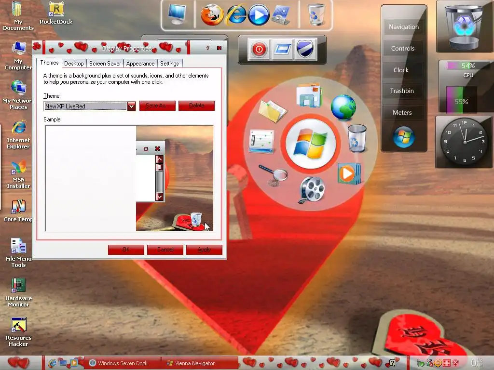494x370 pixels.
Task: Open large Recycle Bin gadget
Action: point(465,27)
